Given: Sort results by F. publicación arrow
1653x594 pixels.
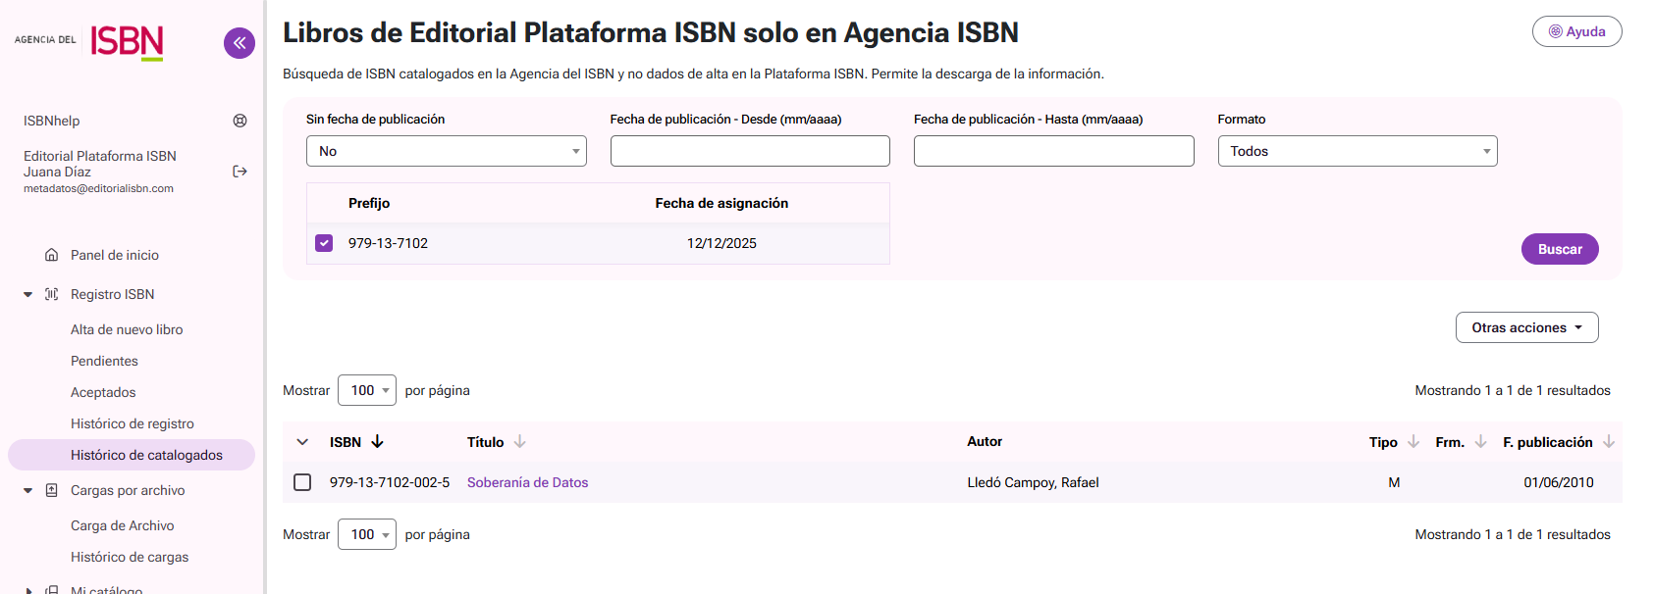Looking at the screenshot, I should click(1609, 442).
